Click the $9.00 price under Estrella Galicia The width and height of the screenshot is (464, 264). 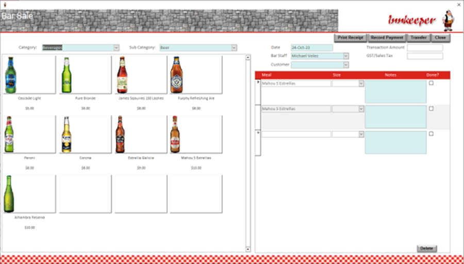click(141, 168)
